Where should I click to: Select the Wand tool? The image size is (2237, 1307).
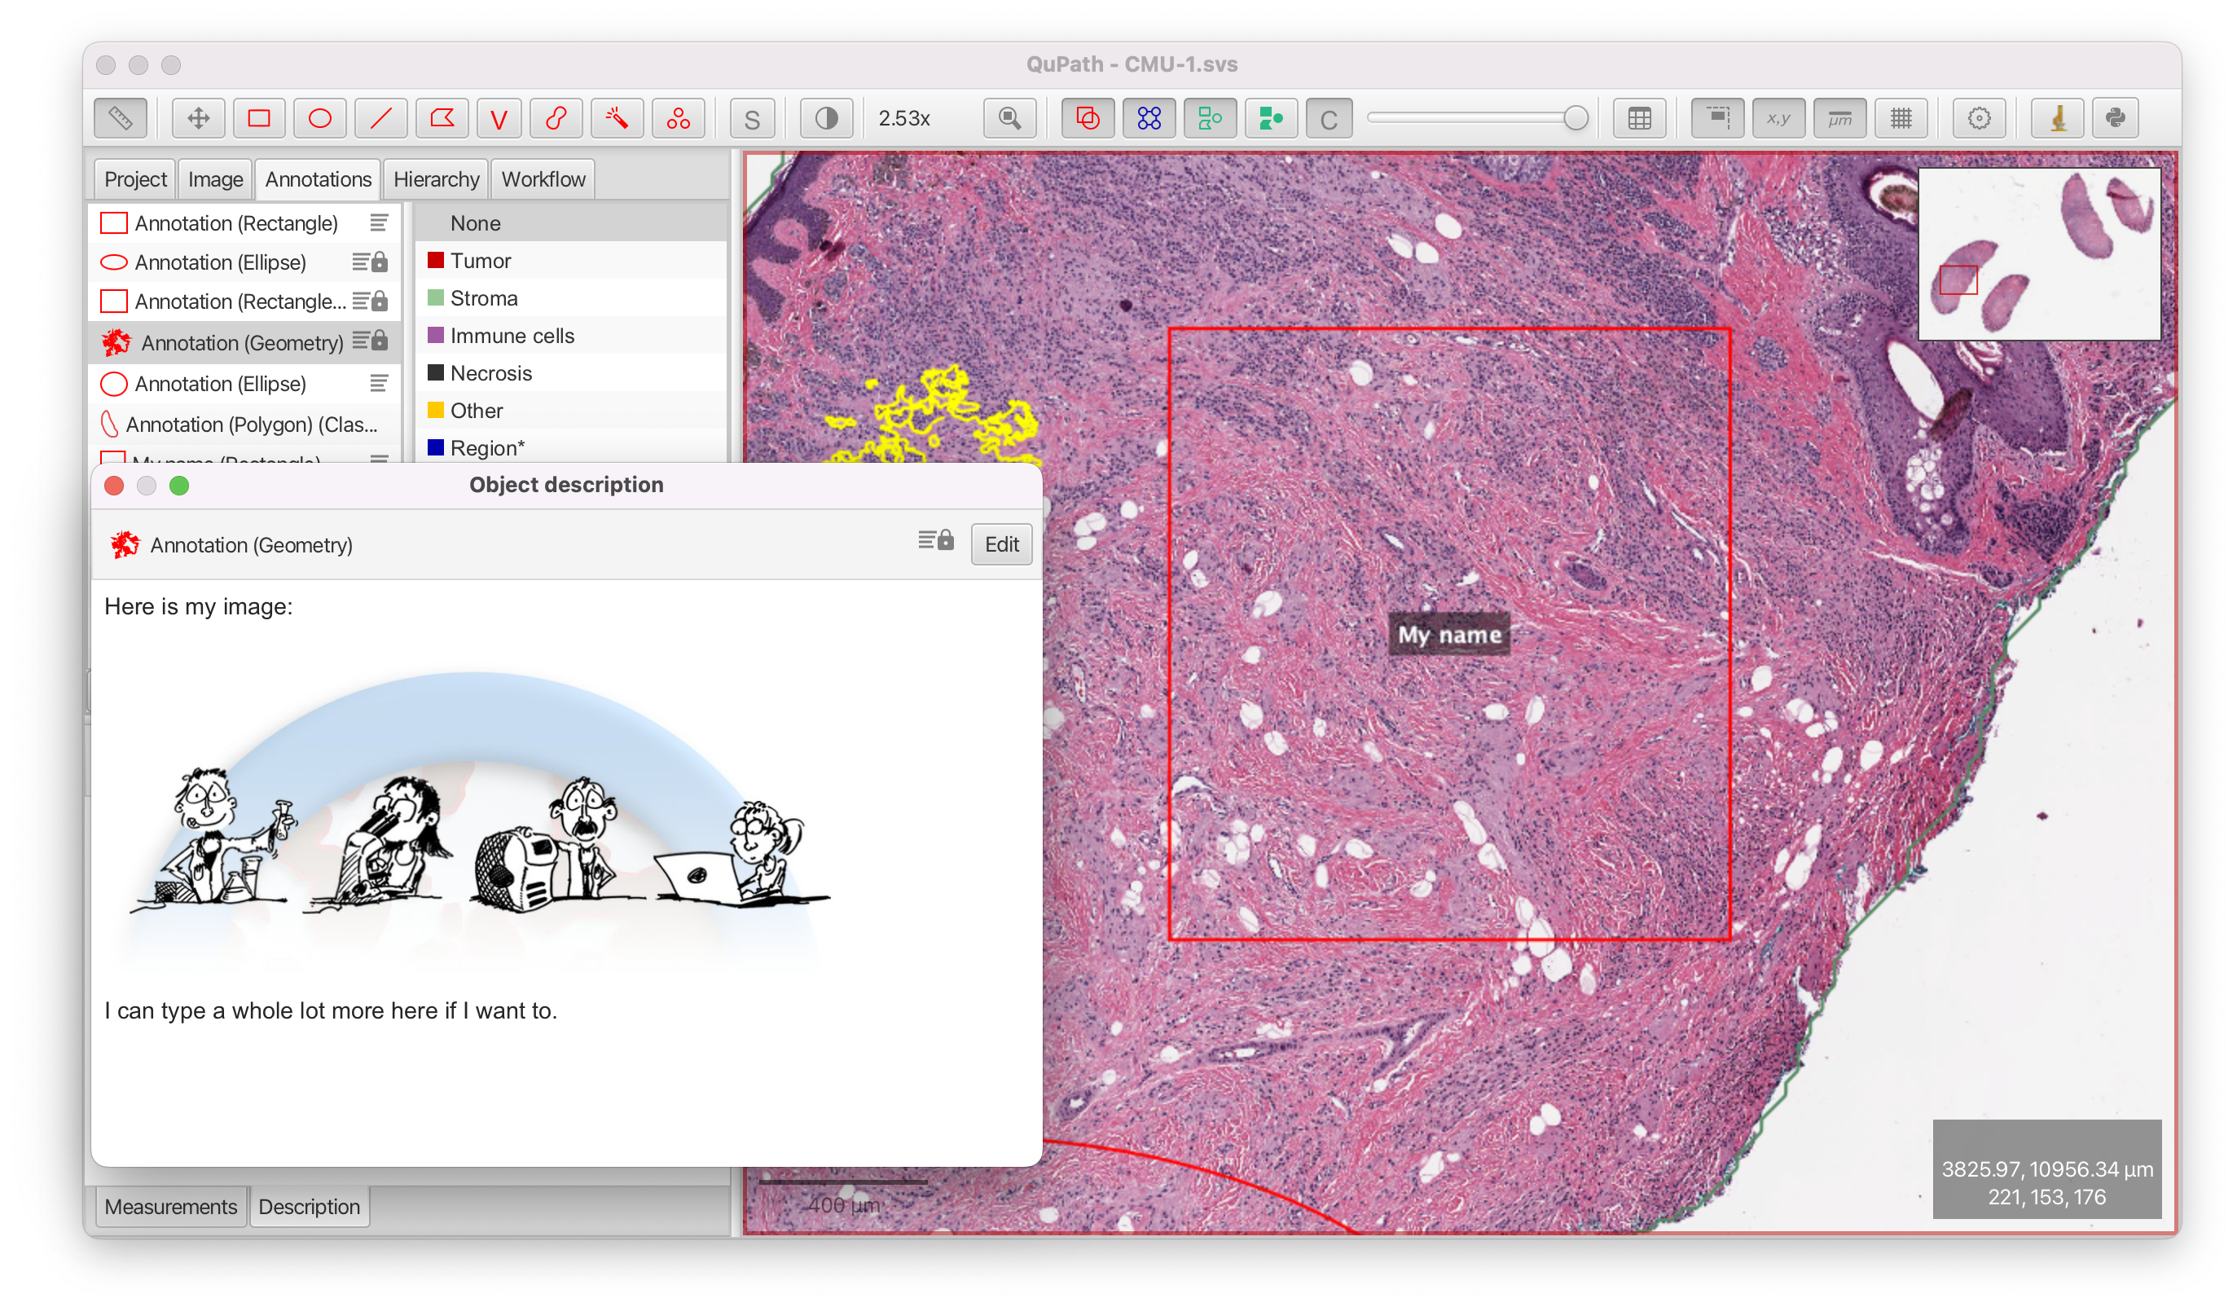pos(617,118)
